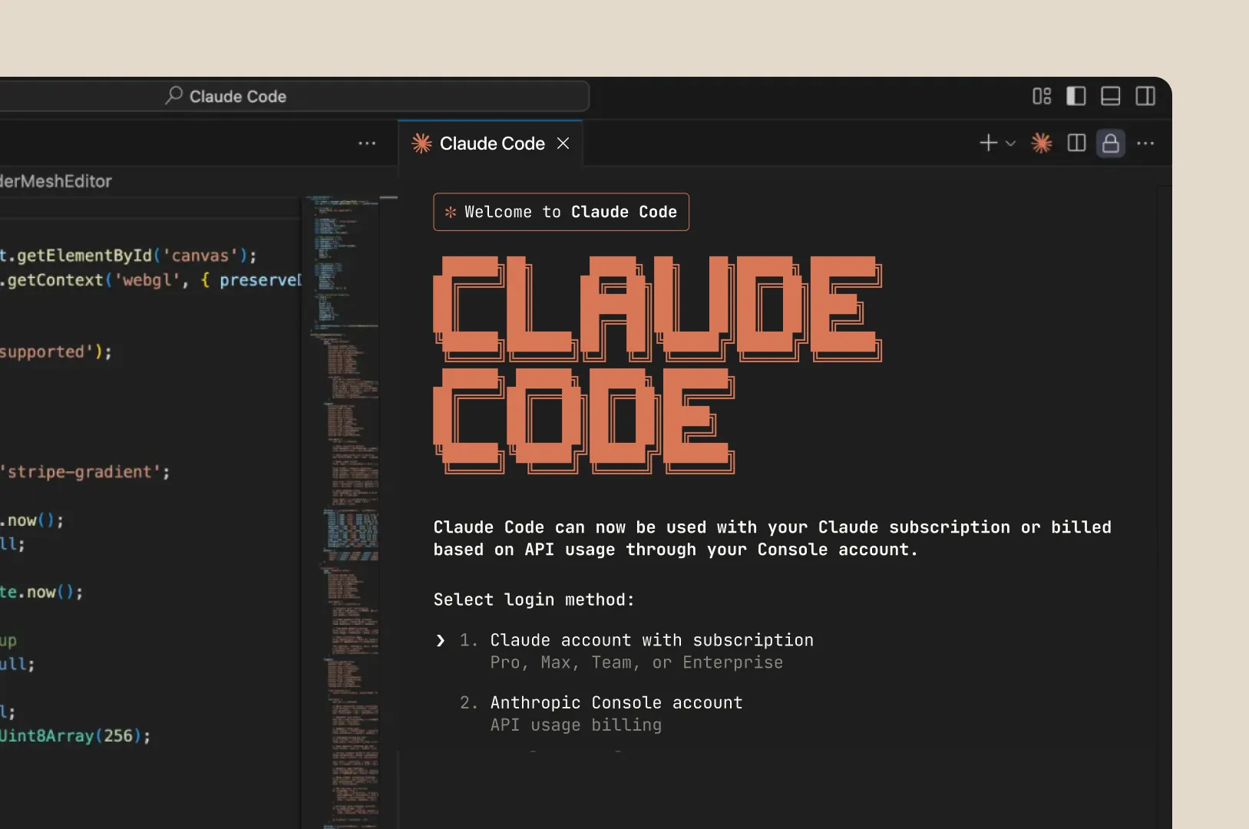Click 'Pro, Max, Team, or Enterprise' text
1249x829 pixels.
coord(636,662)
